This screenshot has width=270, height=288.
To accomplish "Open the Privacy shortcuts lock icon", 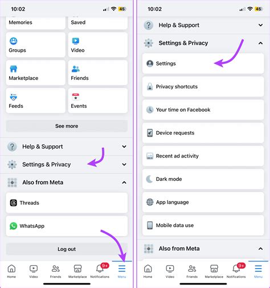I will pyautogui.click(x=150, y=87).
